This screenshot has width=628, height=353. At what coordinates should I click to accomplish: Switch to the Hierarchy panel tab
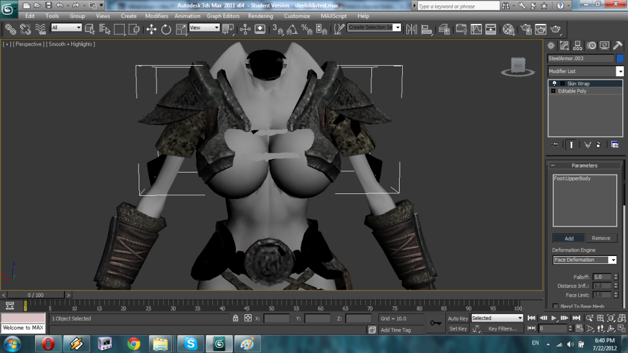click(578, 45)
